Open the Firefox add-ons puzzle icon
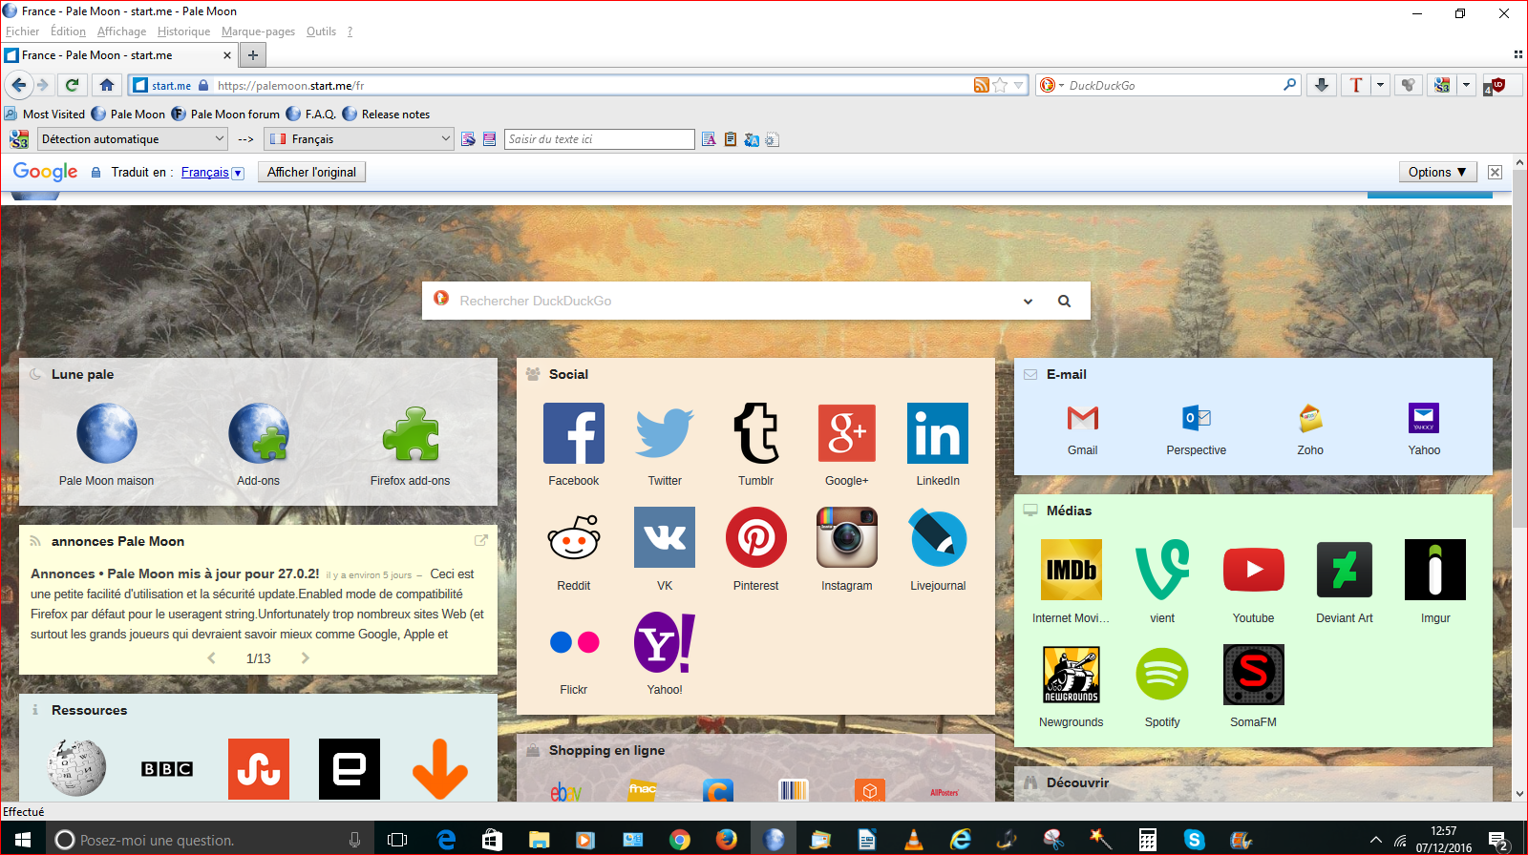1528x855 pixels. [x=411, y=433]
